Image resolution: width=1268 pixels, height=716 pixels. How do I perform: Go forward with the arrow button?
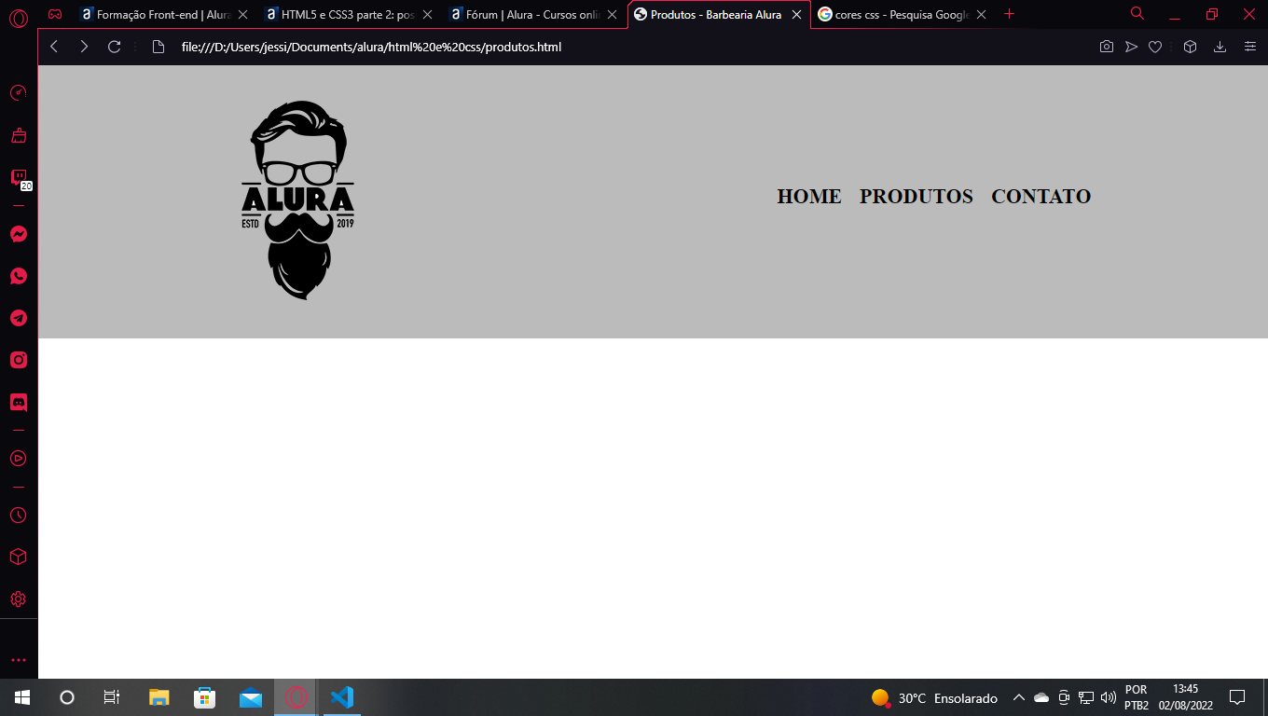click(x=84, y=47)
